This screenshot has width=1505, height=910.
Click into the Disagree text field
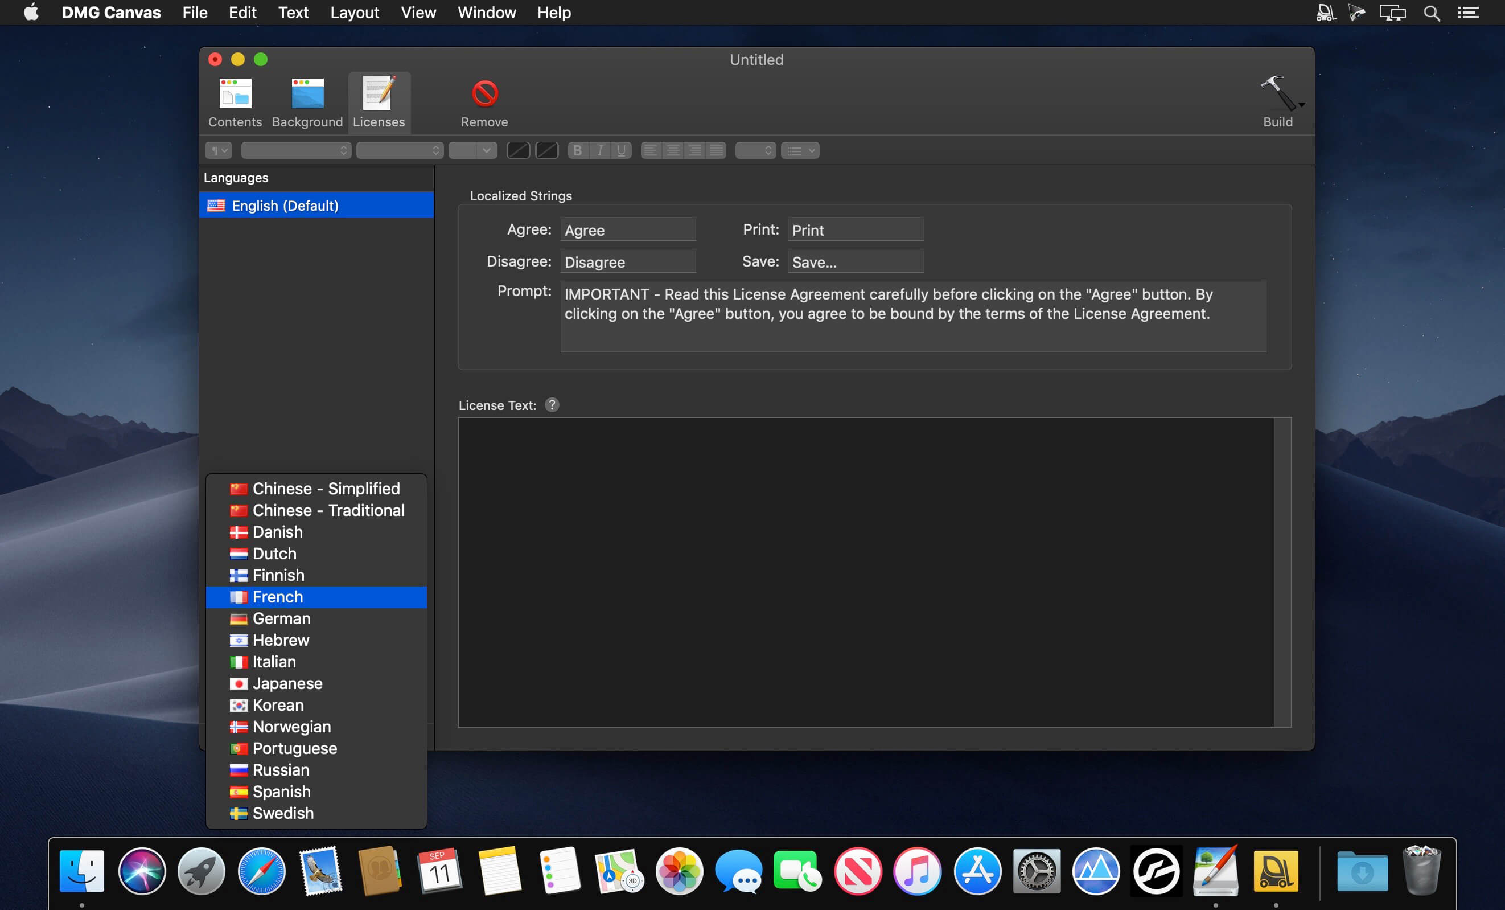coord(627,261)
